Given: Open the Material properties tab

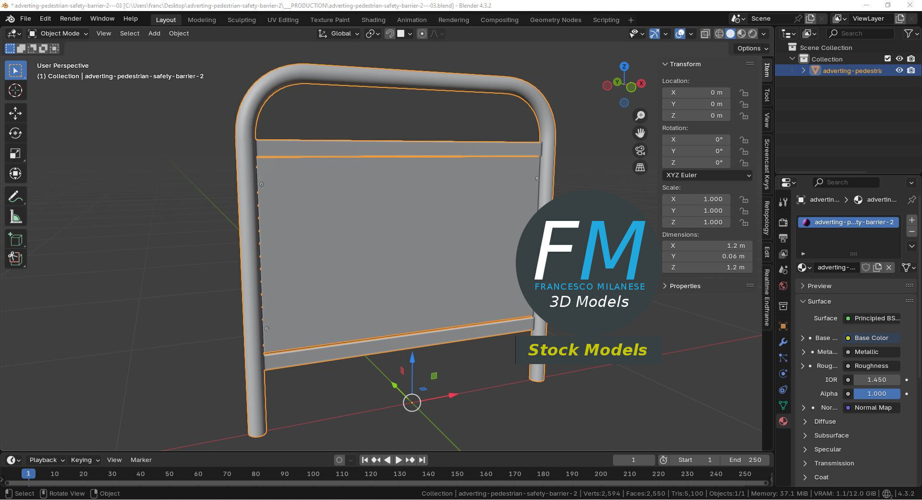Looking at the screenshot, I should coord(783,421).
